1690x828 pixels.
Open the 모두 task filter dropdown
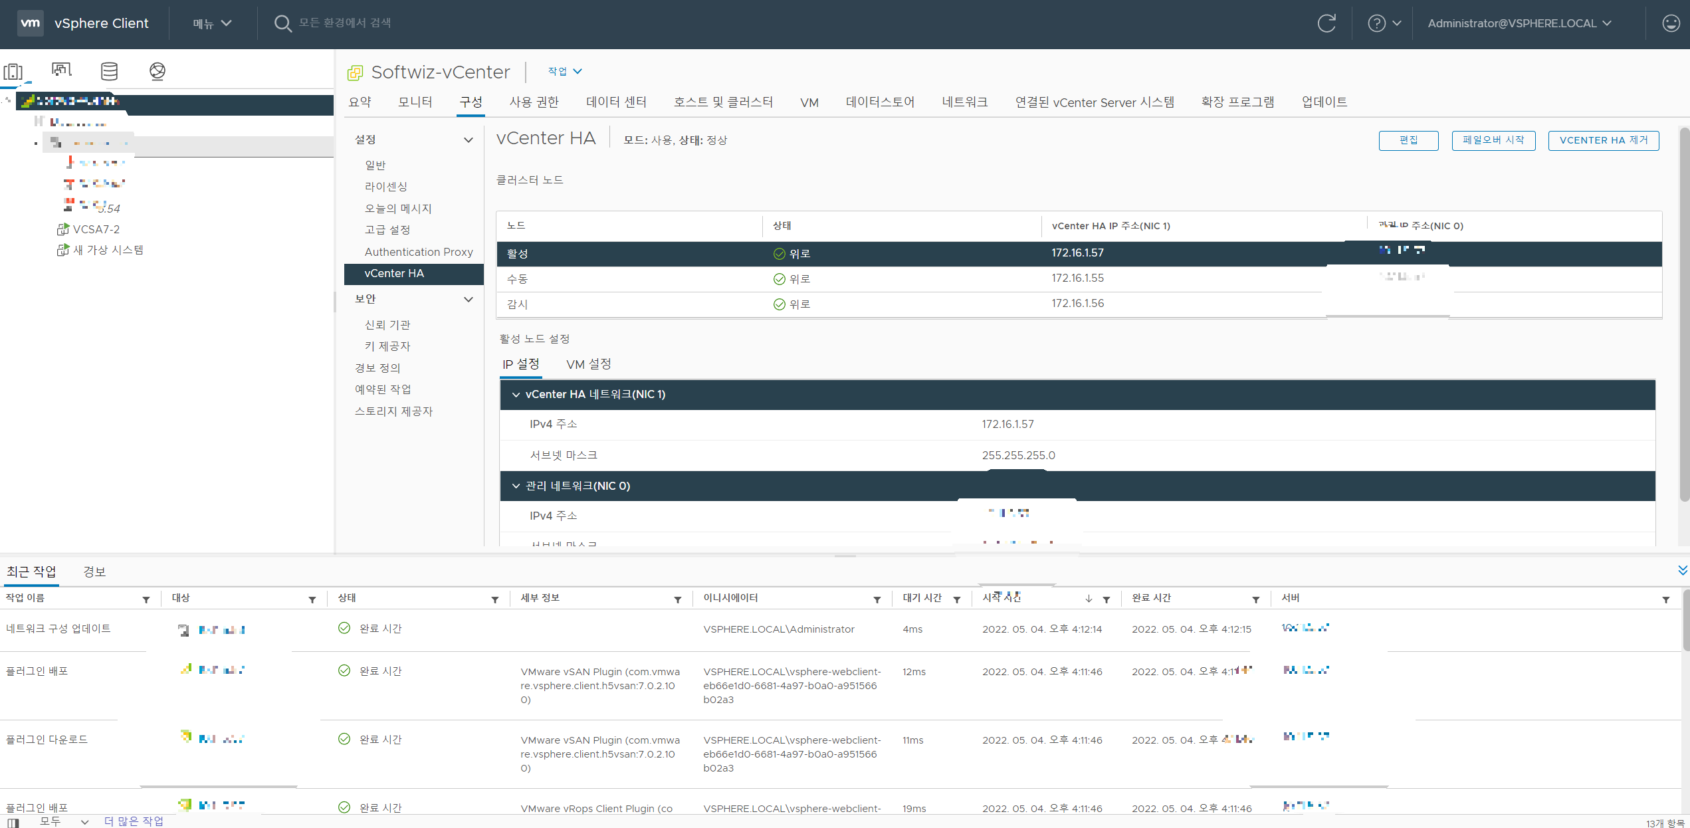[64, 821]
